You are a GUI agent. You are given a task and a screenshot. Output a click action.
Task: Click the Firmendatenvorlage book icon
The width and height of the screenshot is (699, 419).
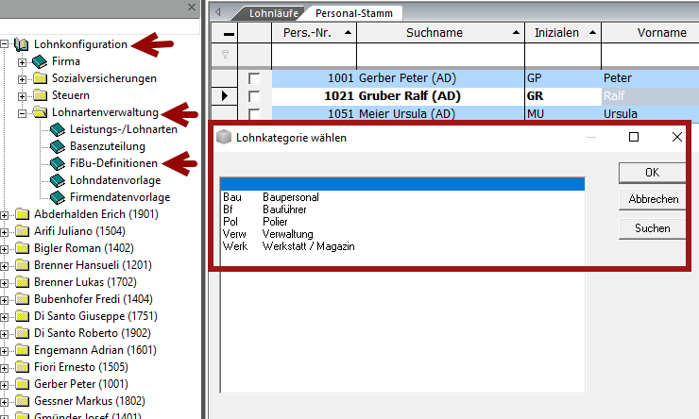point(57,197)
